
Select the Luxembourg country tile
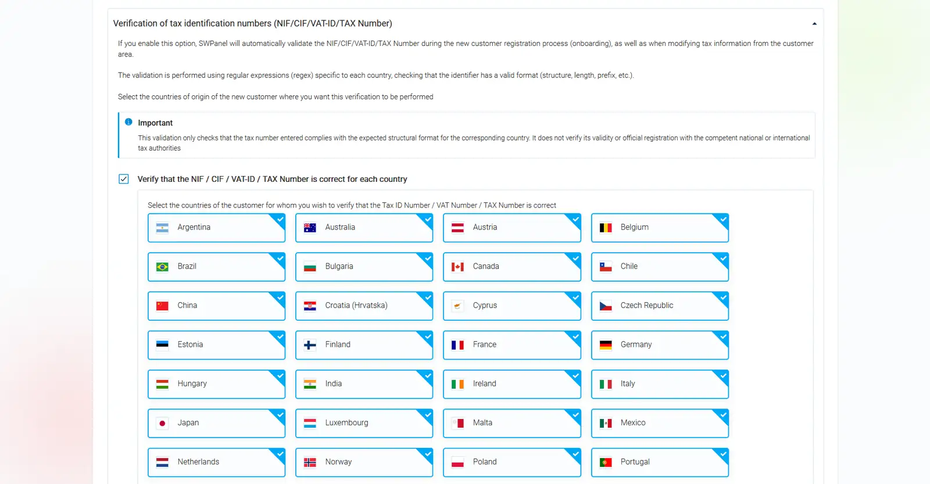(x=364, y=423)
